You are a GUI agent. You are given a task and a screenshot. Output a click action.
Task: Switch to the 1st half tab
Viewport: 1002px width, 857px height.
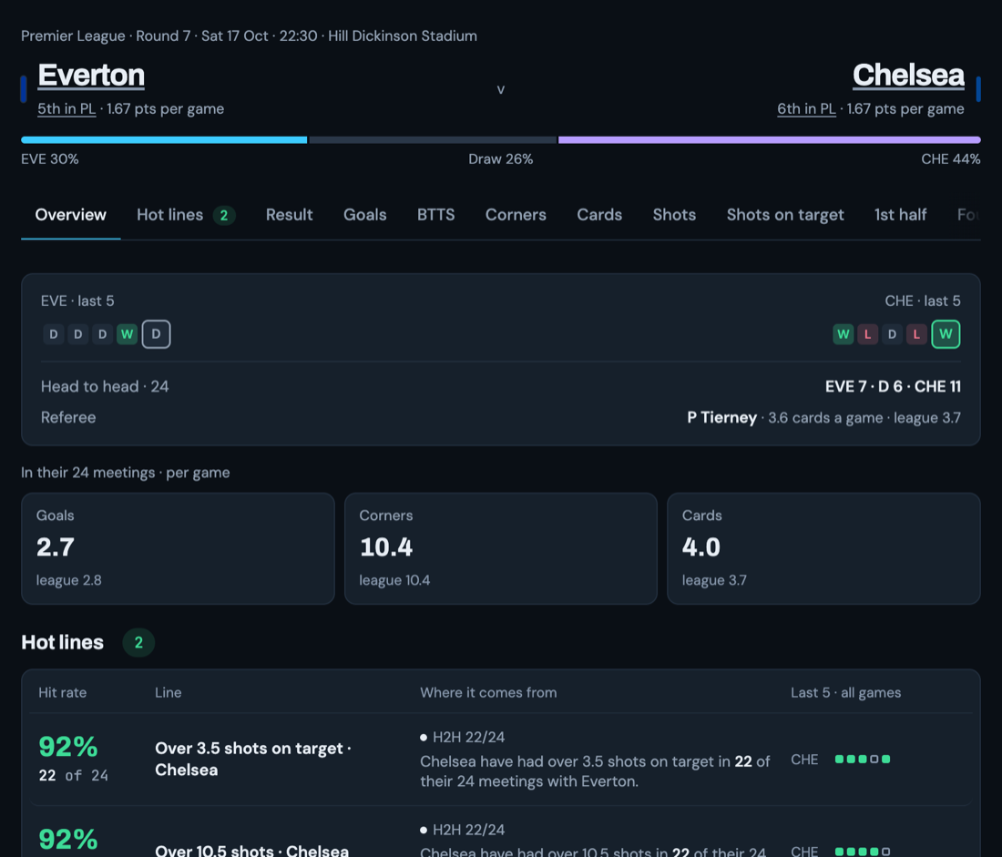900,215
